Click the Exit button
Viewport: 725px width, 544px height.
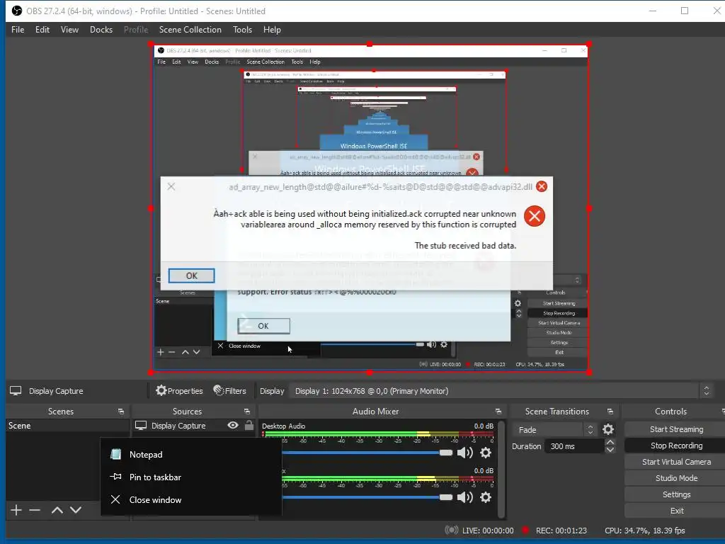pyautogui.click(x=675, y=511)
